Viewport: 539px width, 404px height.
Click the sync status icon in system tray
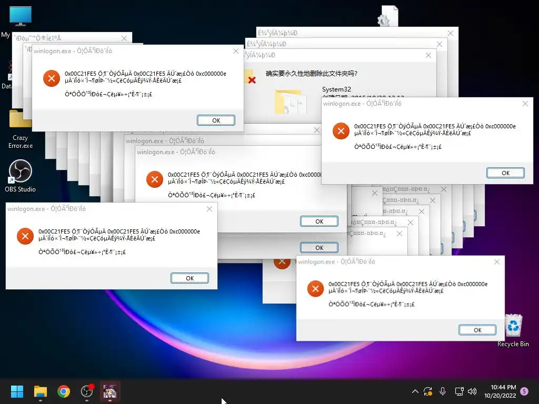tap(428, 391)
